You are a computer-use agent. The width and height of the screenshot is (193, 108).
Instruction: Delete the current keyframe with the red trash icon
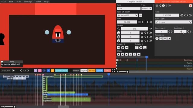[190, 6]
